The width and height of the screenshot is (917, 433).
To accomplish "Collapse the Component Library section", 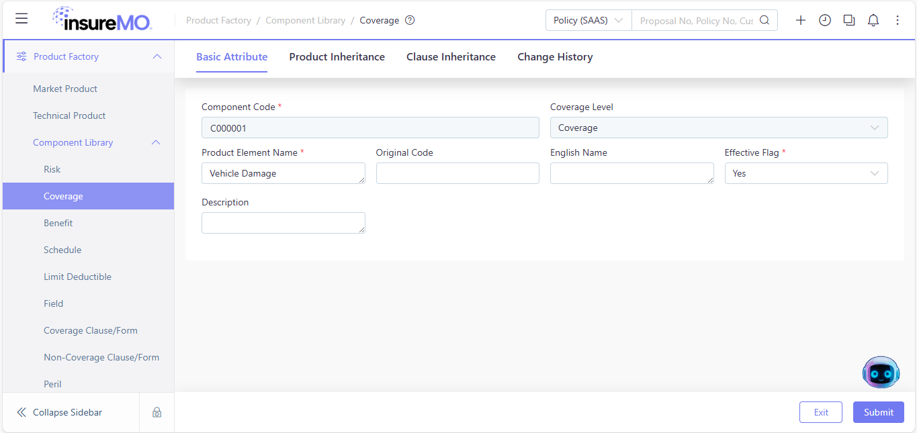I will (156, 142).
